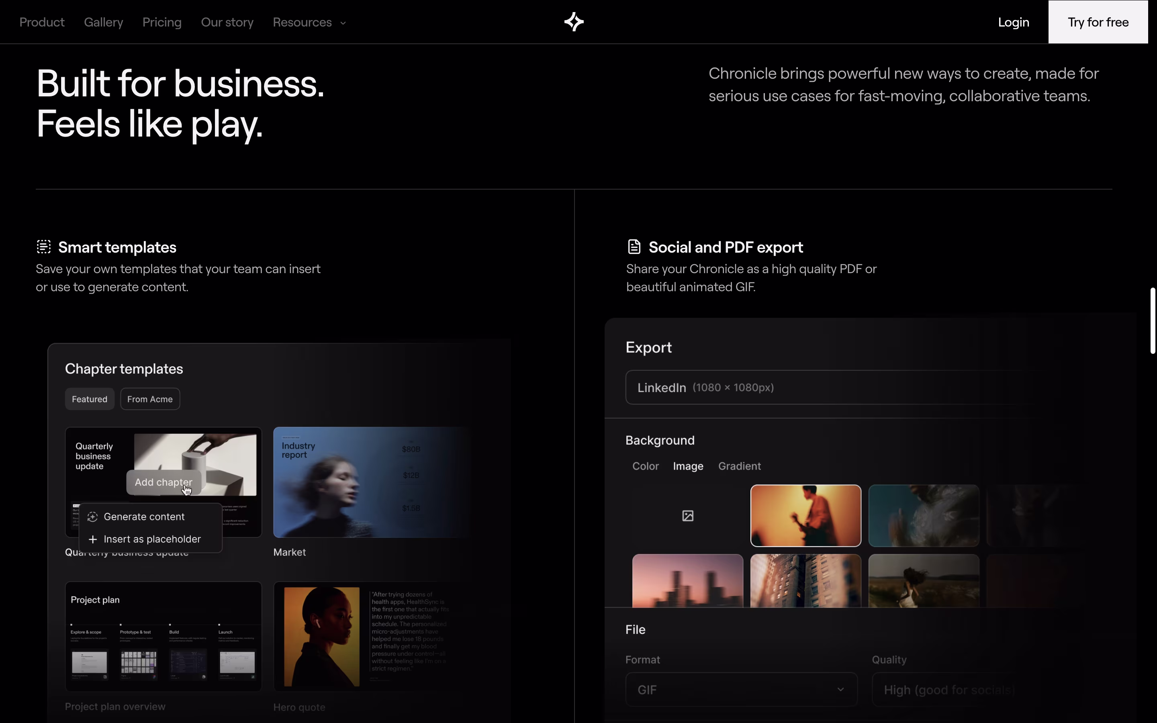Click the File section label
Viewport: 1157px width, 723px height.
pyautogui.click(x=636, y=630)
